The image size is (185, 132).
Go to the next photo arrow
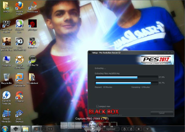click(x=98, y=129)
